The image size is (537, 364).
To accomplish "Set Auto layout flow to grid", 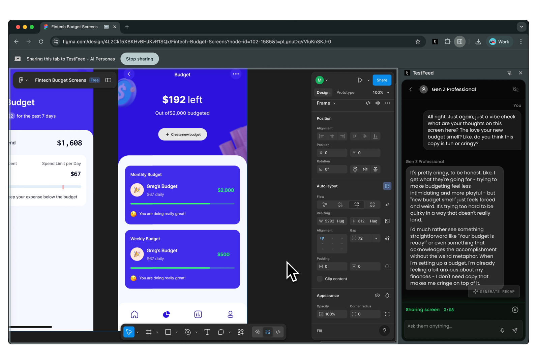I will pos(372,205).
